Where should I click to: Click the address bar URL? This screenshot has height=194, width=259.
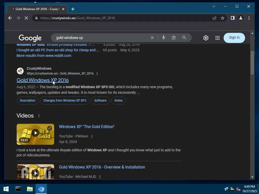coord(78,18)
